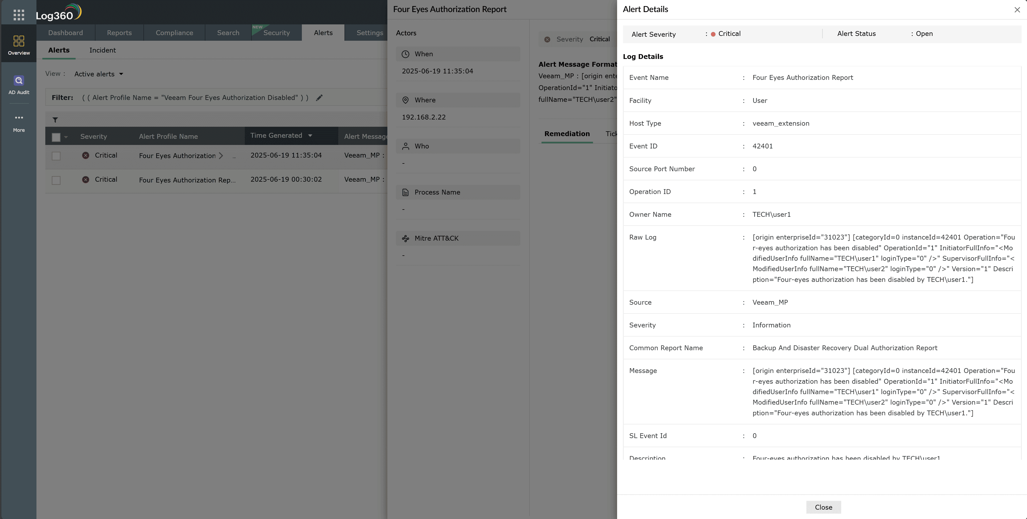Click the Where location pin icon
The height and width of the screenshot is (519, 1027).
[405, 100]
